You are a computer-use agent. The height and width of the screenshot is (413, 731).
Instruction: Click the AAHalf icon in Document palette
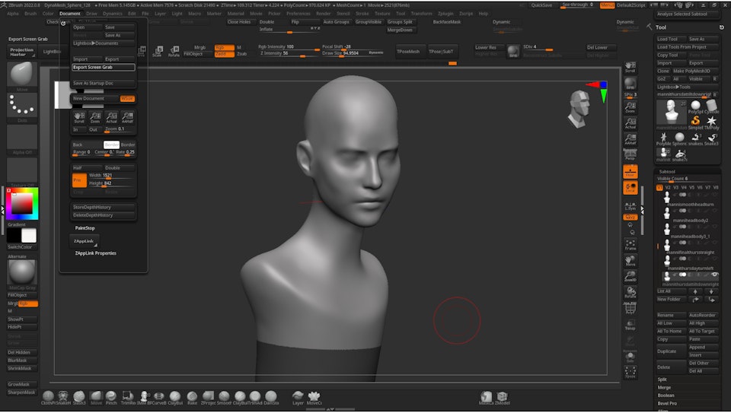[127, 117]
